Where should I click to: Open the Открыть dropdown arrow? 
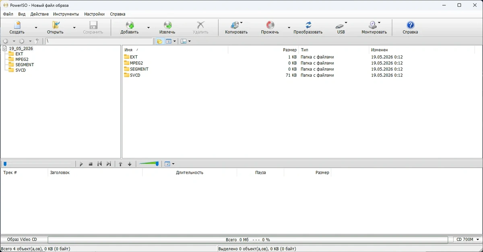tap(74, 28)
